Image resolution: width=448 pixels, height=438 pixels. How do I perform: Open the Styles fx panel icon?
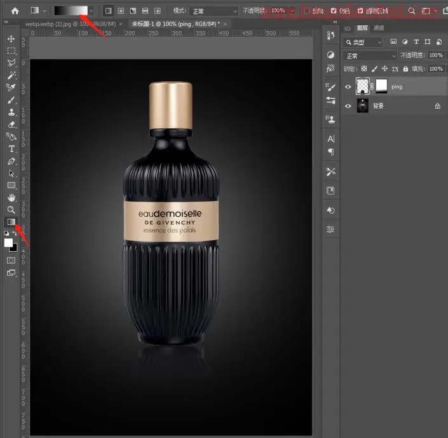pyautogui.click(x=330, y=69)
